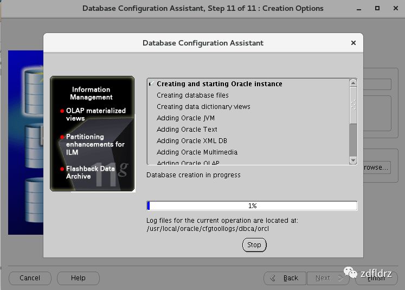
Task: Select 'Adding Oracle Text' step
Action: point(187,130)
